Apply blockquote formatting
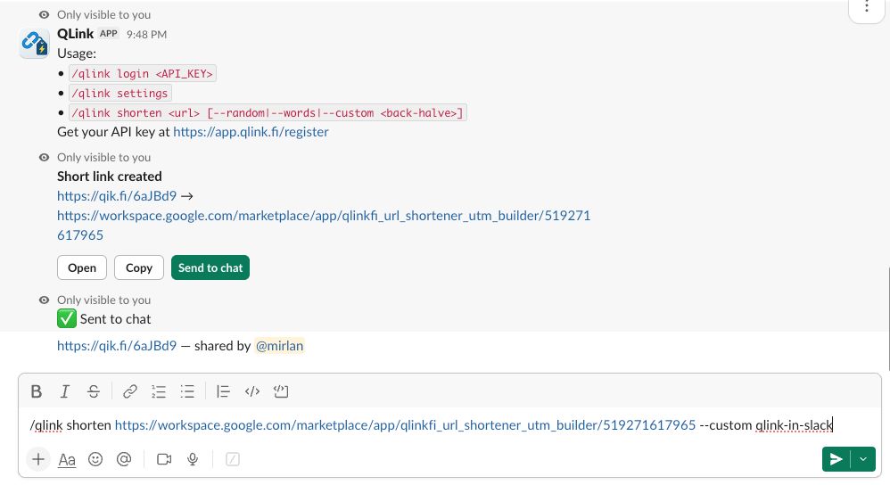 [x=224, y=391]
